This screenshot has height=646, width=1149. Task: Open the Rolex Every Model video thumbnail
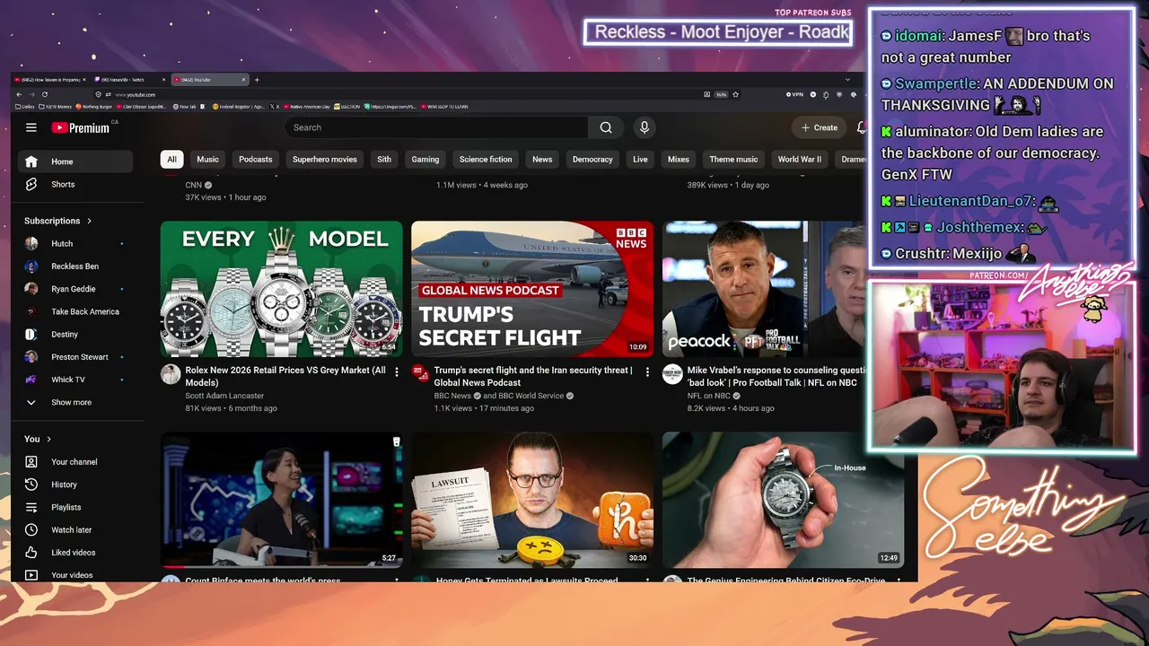tap(282, 289)
